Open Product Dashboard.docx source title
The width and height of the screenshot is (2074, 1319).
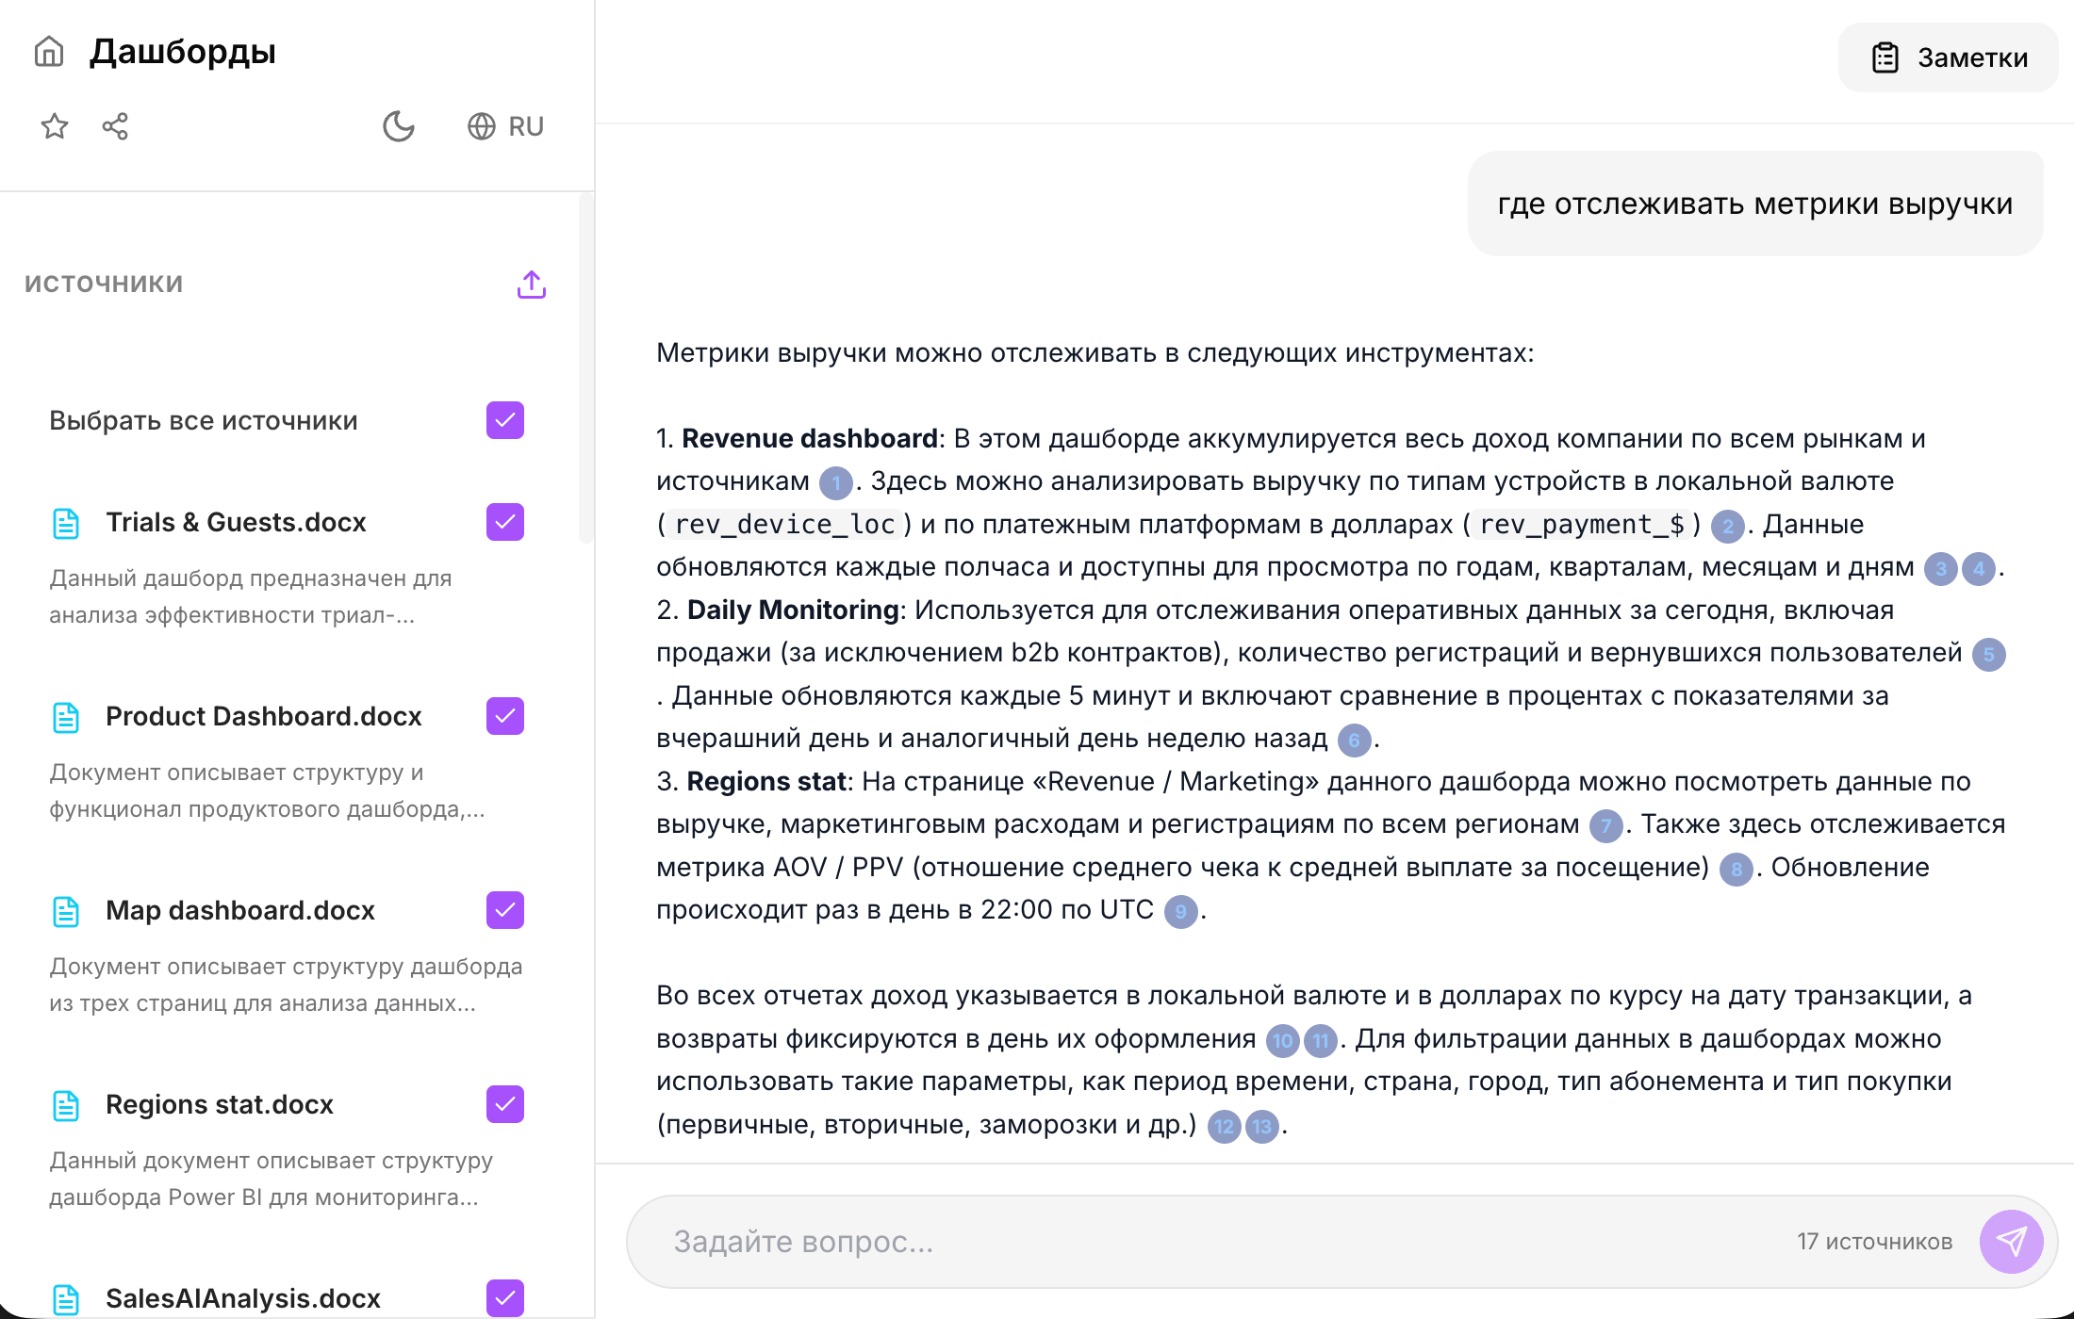(264, 716)
